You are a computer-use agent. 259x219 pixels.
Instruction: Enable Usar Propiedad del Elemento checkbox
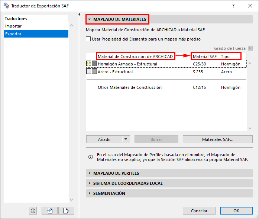pos(88,39)
